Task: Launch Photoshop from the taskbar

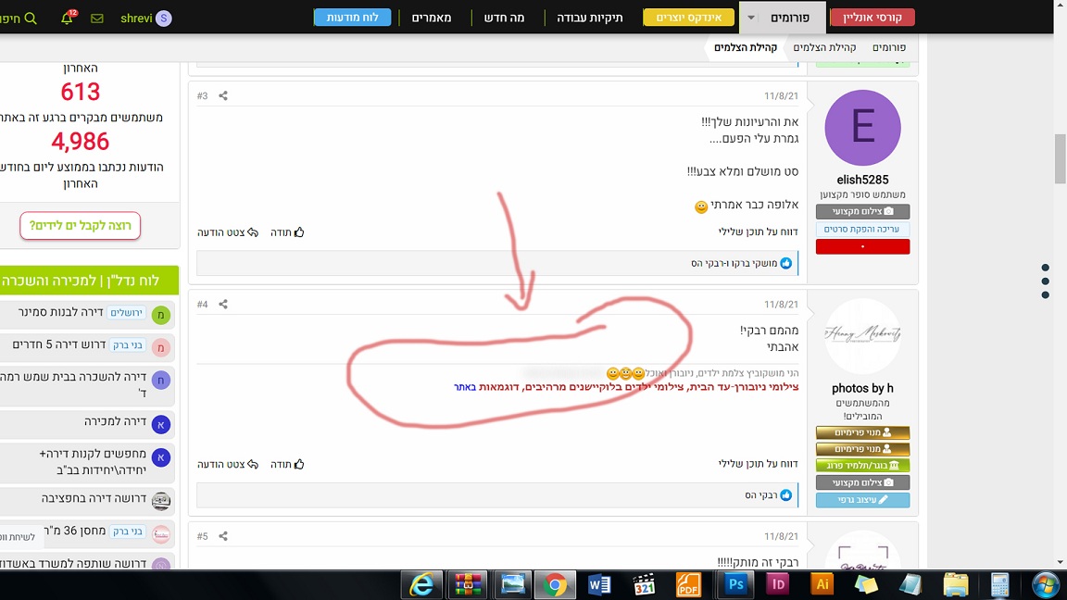Action: (x=735, y=584)
